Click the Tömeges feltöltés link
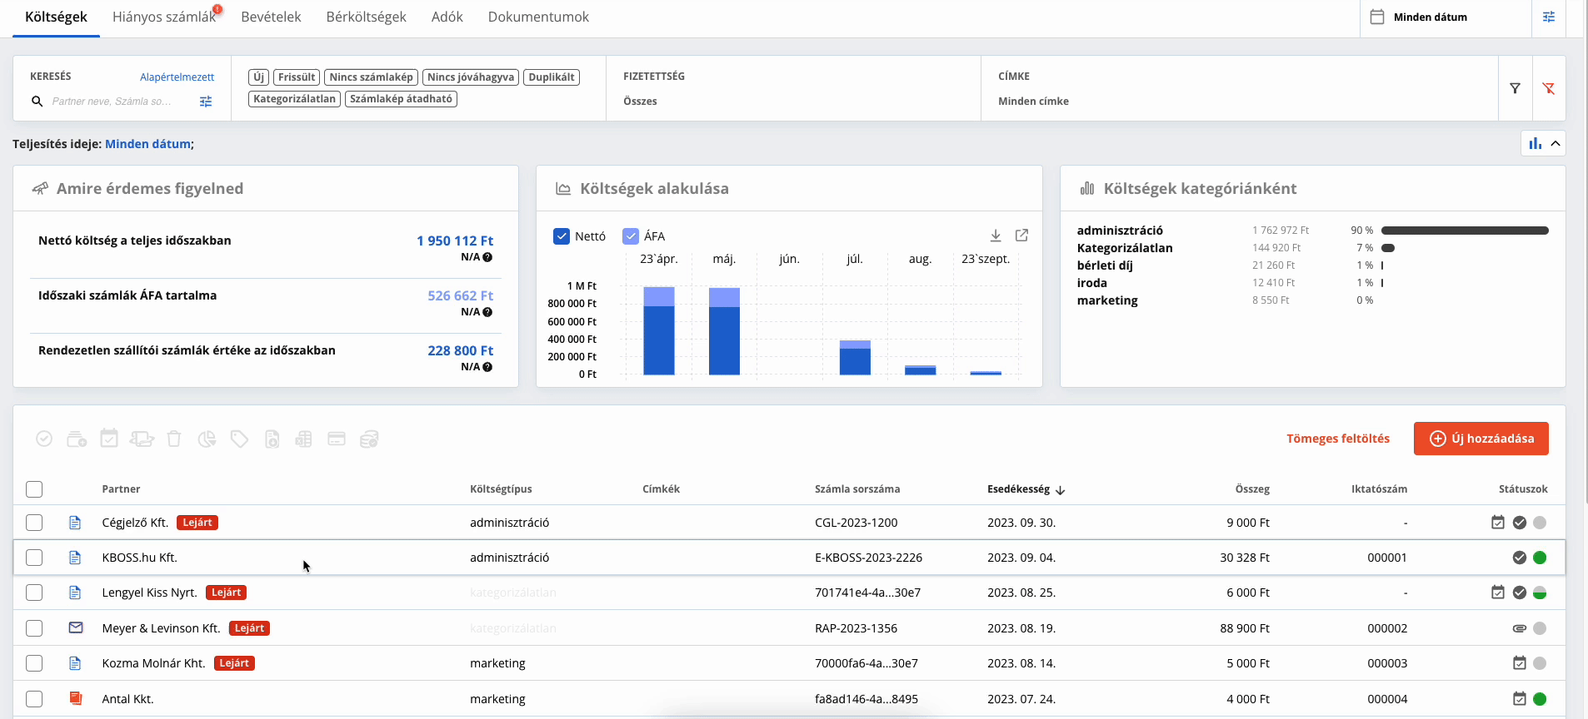This screenshot has width=1588, height=719. (x=1338, y=439)
